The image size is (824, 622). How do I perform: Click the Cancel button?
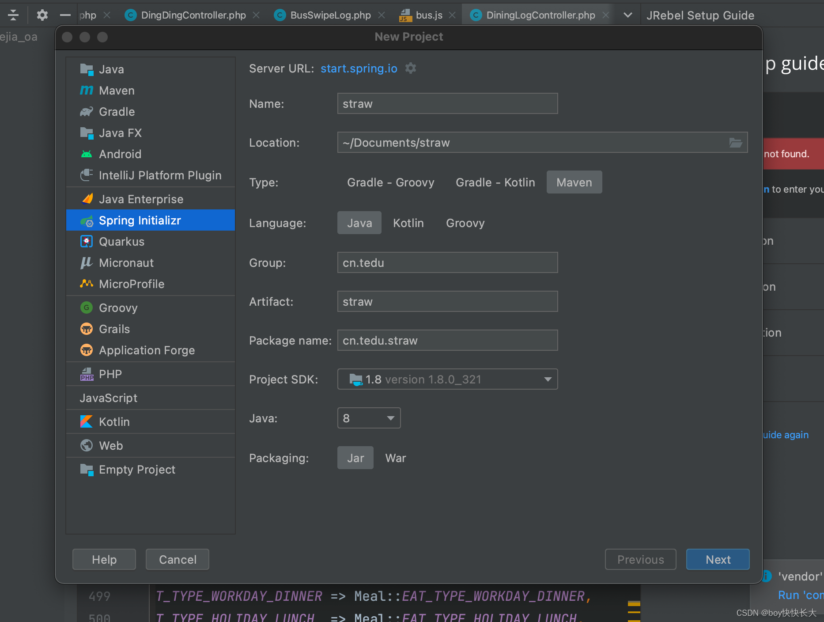(x=178, y=559)
